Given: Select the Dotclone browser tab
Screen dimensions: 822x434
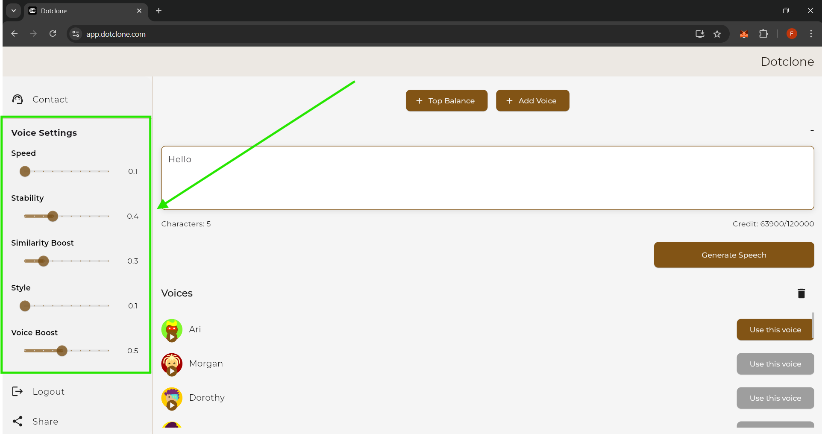Looking at the screenshot, I should [x=85, y=11].
